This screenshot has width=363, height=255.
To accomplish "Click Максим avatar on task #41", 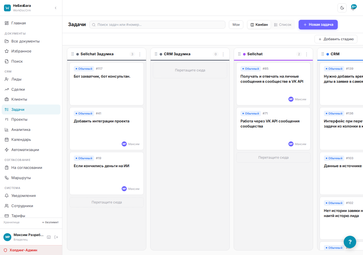I will [x=124, y=144].
